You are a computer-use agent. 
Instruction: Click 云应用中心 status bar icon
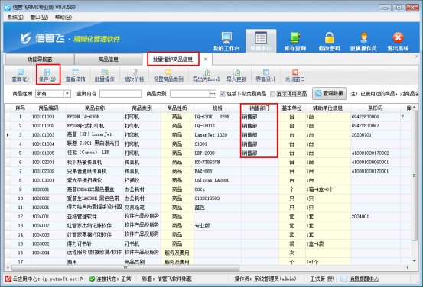[x=8, y=279]
